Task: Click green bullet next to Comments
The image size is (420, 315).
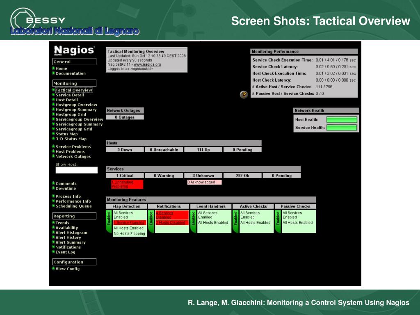Action: [53, 183]
